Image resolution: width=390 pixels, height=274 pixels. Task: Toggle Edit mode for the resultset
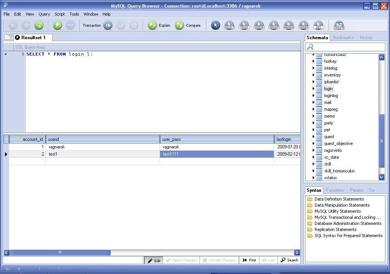pyautogui.click(x=154, y=260)
